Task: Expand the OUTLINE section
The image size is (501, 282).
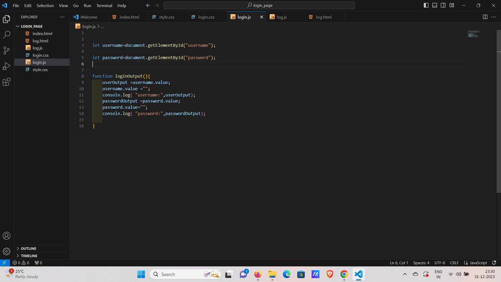Action: [42, 249]
